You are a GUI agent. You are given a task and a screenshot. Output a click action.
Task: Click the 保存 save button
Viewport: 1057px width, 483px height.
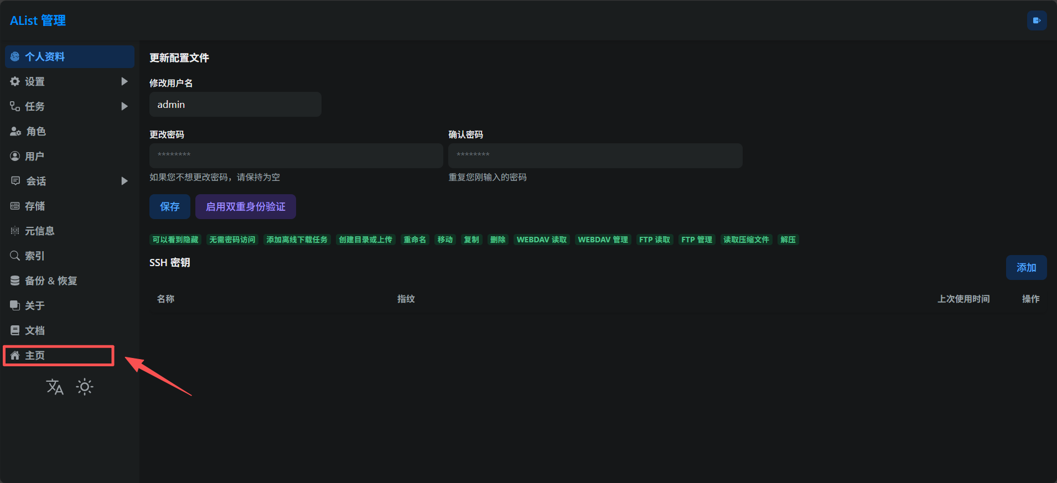click(x=170, y=207)
